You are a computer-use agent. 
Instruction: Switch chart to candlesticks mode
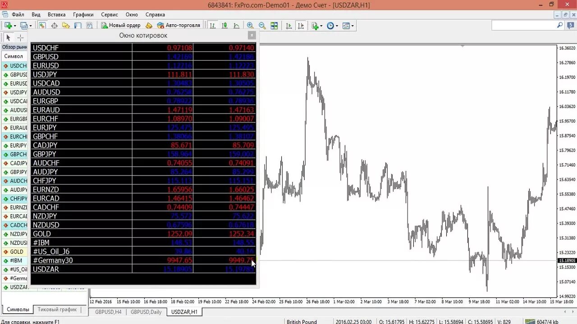click(x=224, y=26)
